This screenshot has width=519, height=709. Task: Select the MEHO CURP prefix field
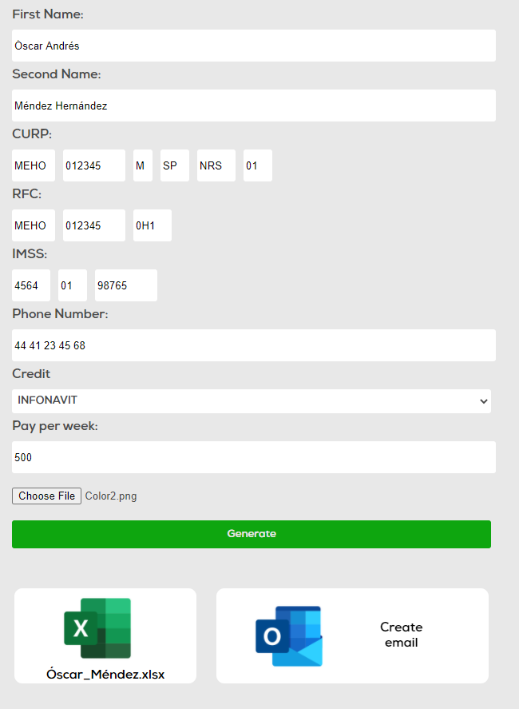point(33,165)
